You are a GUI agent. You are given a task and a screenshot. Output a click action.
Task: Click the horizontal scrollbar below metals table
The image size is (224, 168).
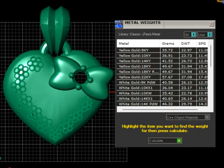(x=160, y=110)
